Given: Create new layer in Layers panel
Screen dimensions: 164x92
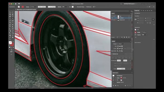Looking at the screenshot, I should 127,37.
